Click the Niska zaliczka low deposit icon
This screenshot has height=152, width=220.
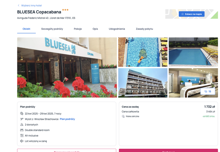pyautogui.click(x=123, y=116)
